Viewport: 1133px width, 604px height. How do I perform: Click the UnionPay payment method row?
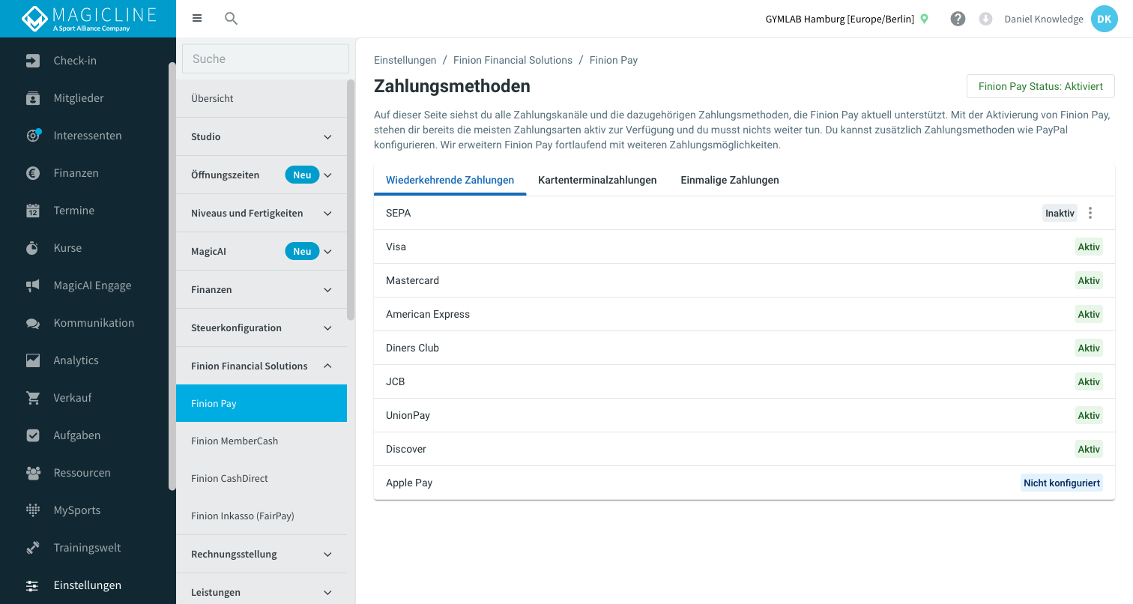744,415
